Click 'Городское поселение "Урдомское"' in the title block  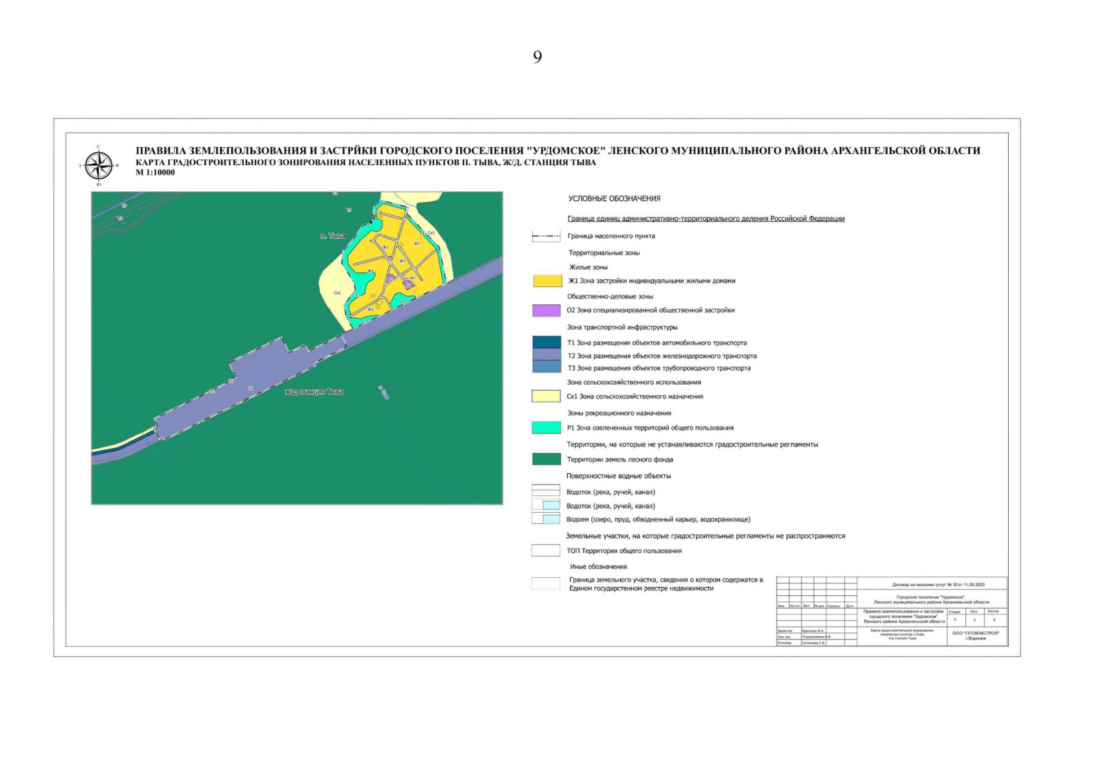(930, 597)
